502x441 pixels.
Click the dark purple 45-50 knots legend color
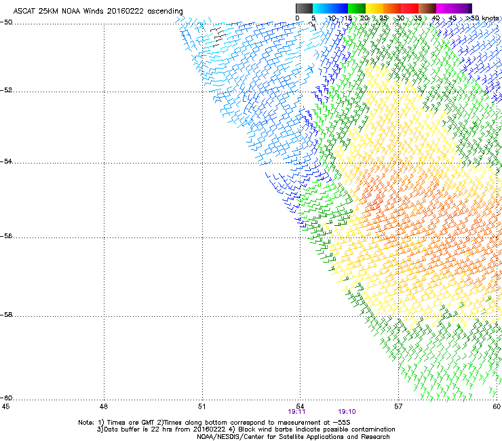click(x=463, y=8)
